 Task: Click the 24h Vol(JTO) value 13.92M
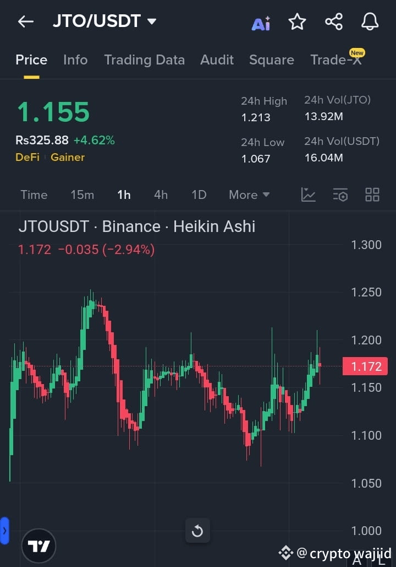(x=324, y=116)
